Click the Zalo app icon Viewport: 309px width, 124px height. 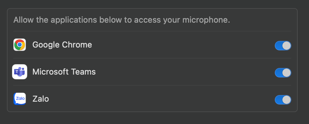click(x=20, y=99)
